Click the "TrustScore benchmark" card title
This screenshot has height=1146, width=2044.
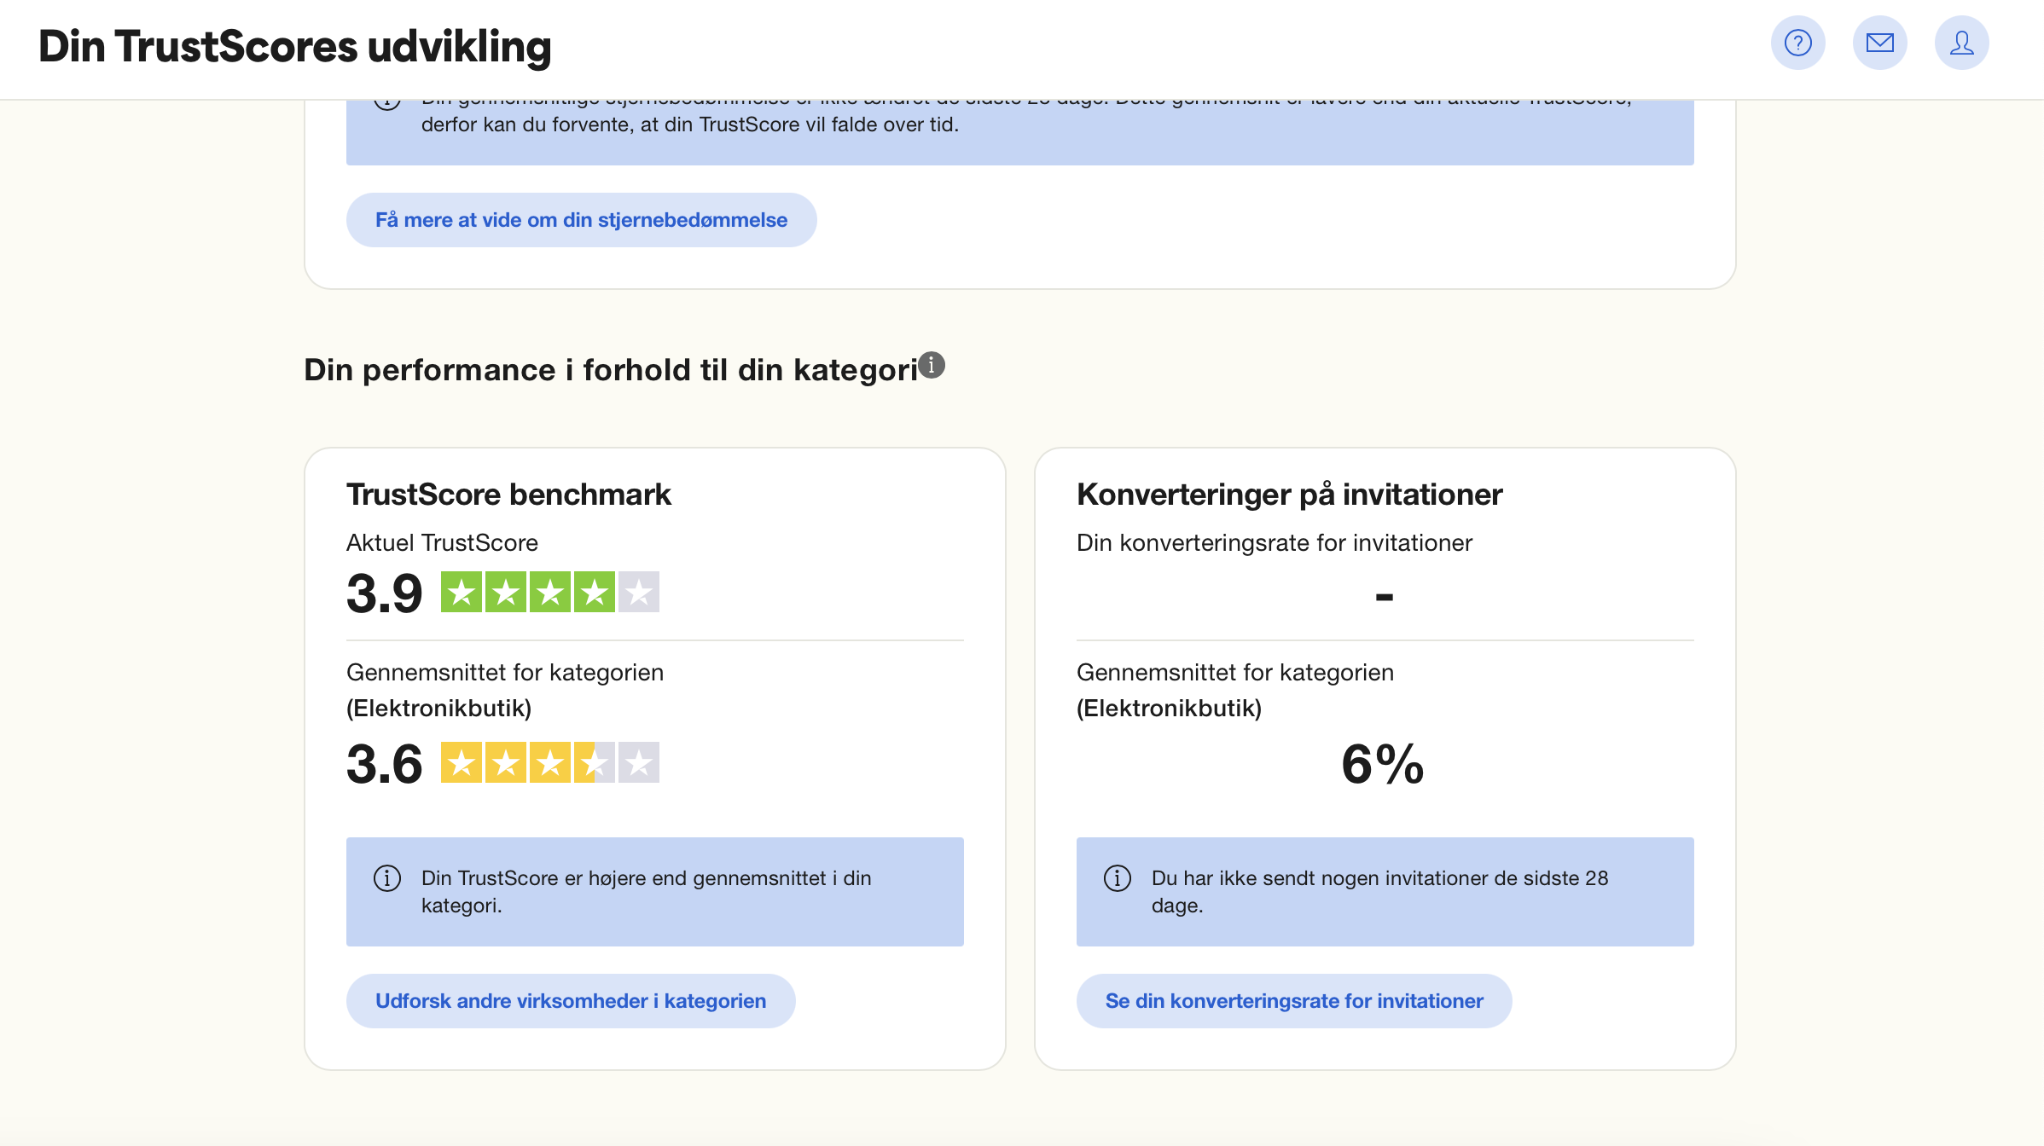tap(508, 495)
